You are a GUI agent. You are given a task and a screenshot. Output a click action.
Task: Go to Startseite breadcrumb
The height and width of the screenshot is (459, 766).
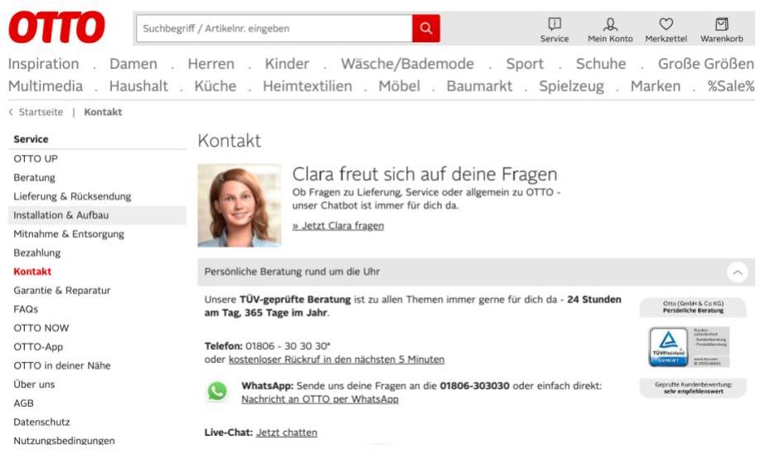tap(41, 112)
